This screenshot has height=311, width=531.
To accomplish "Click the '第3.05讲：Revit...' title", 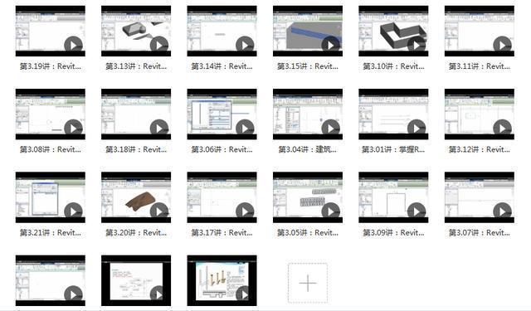I will click(308, 232).
